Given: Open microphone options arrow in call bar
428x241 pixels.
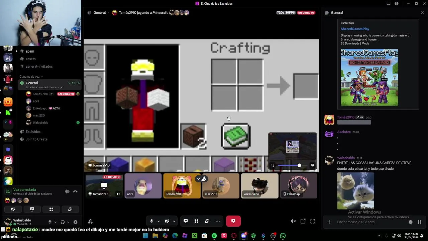Looking at the screenshot, I should pos(159,221).
